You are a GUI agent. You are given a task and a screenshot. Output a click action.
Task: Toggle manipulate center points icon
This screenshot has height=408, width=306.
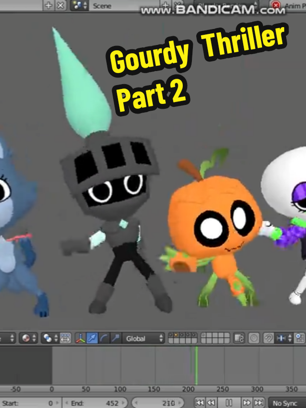tap(65, 338)
